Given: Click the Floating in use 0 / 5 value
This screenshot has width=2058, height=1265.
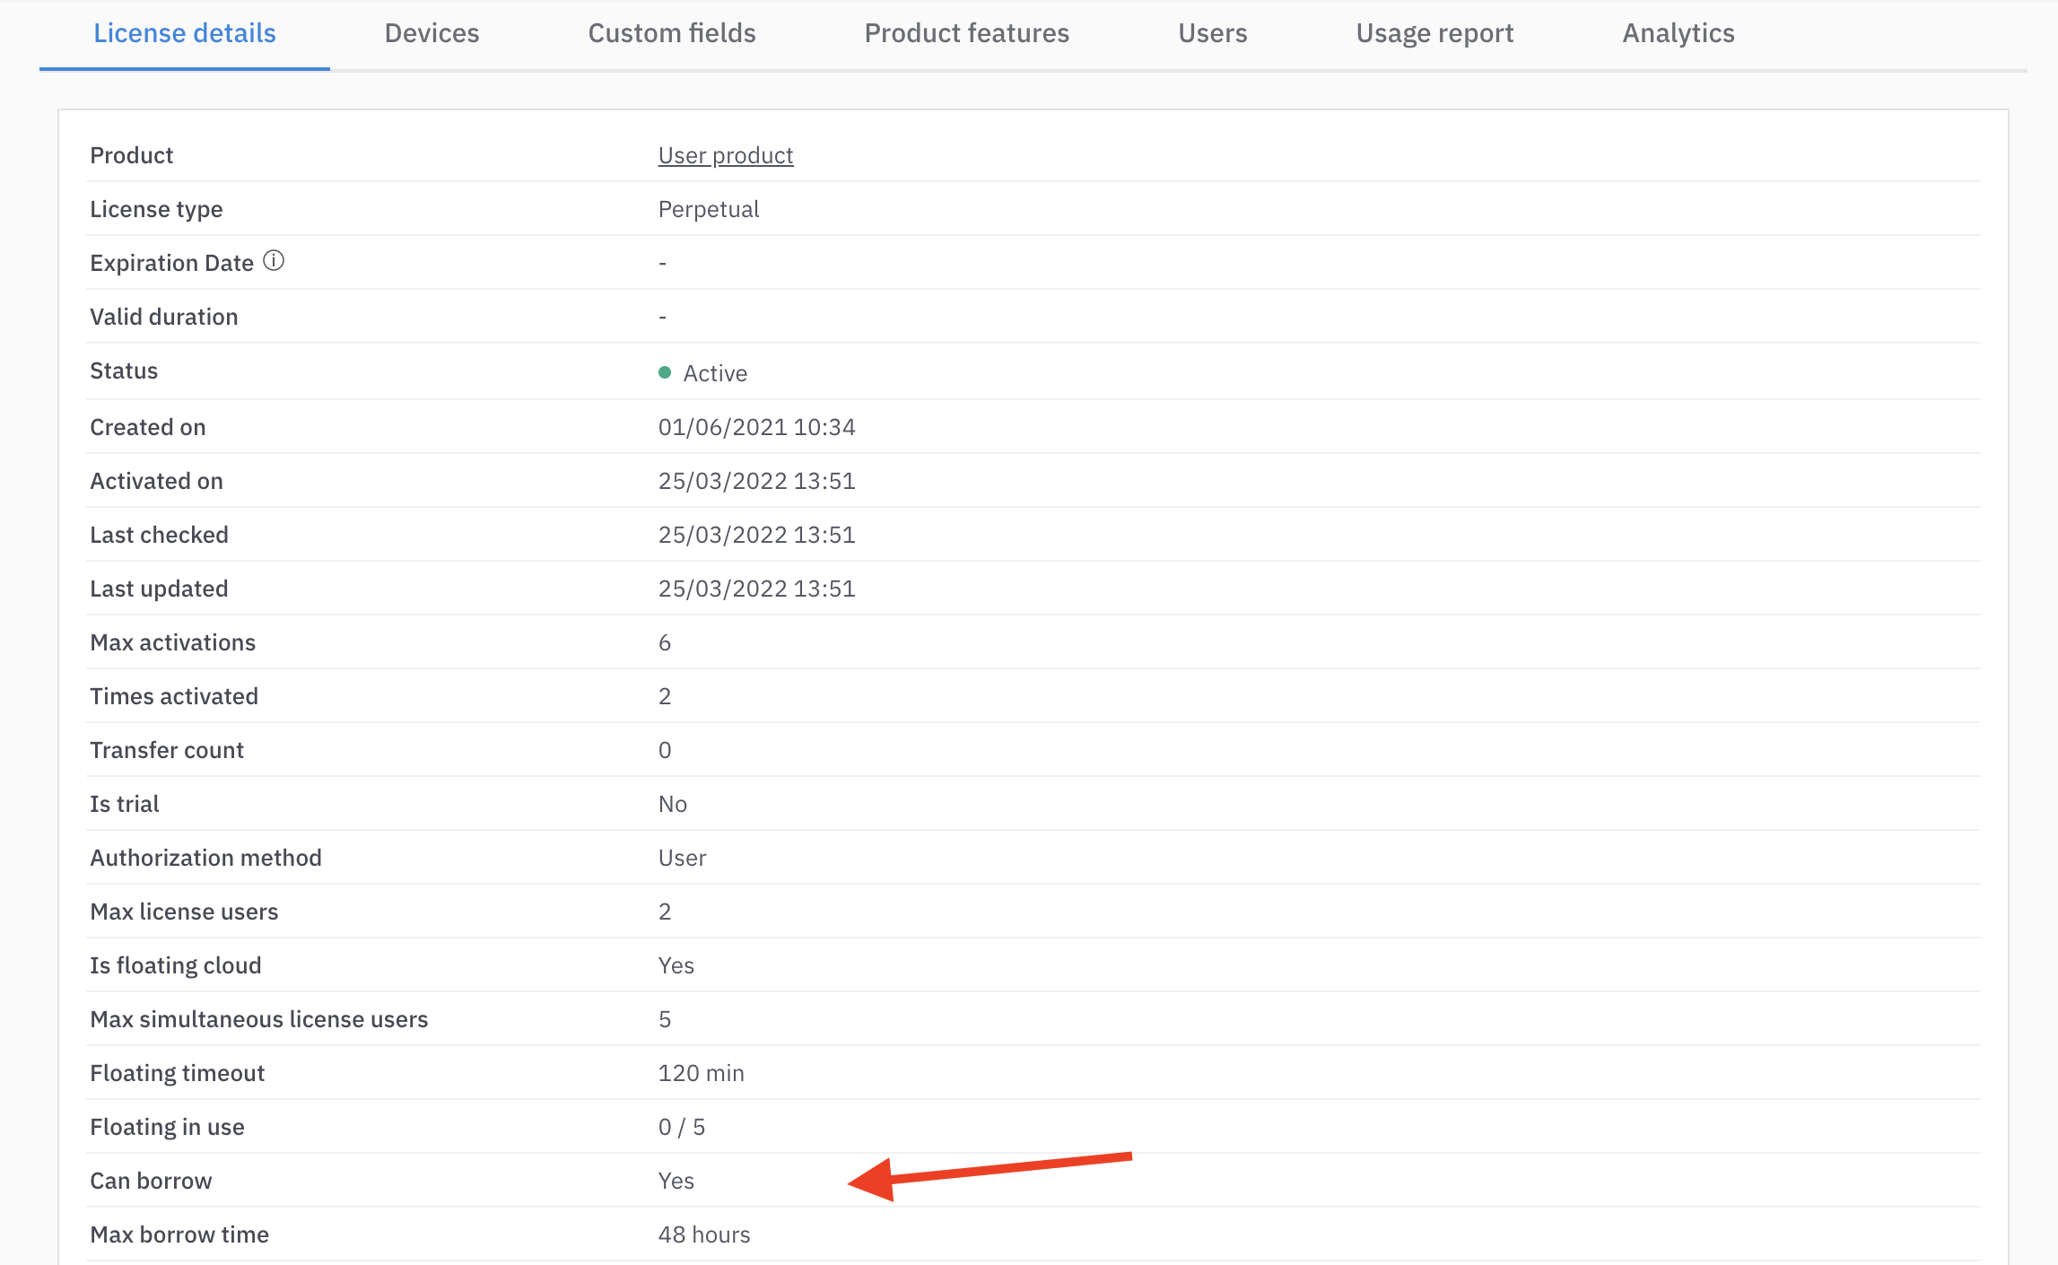Looking at the screenshot, I should (x=681, y=1127).
